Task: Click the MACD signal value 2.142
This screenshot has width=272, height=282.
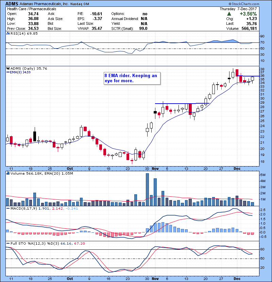Action: 57,209
